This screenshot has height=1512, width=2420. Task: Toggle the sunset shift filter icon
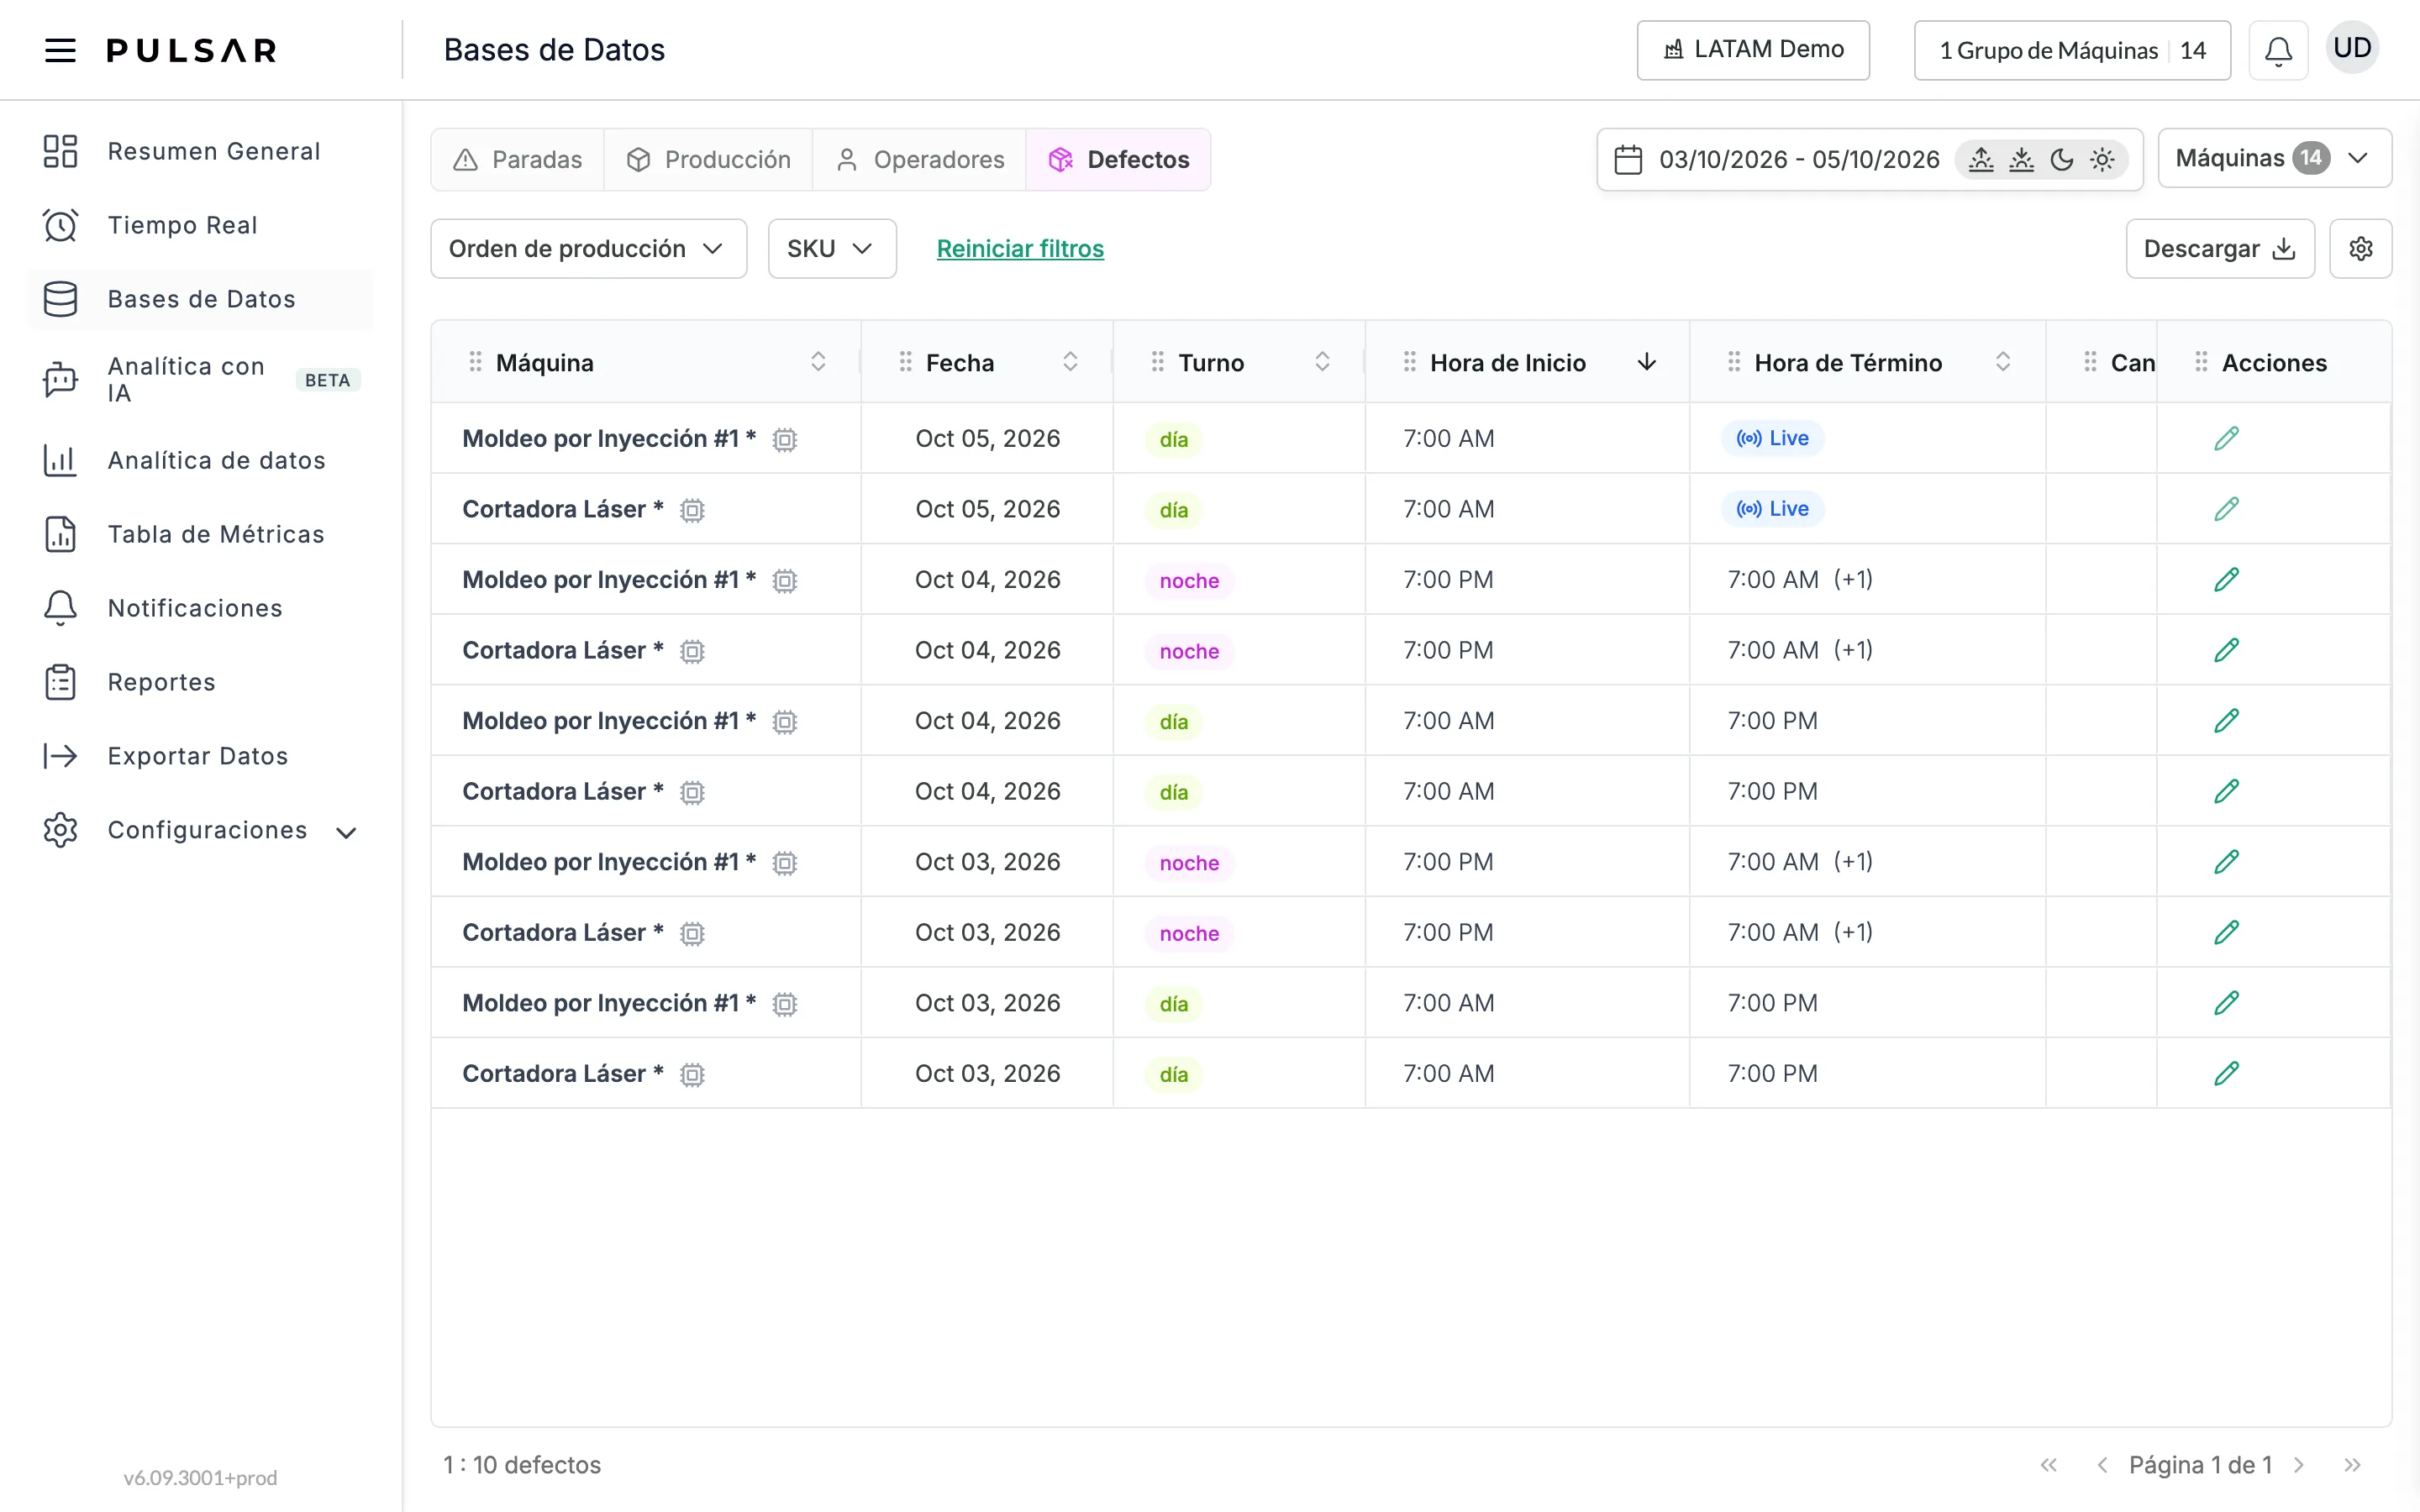pos(2021,159)
